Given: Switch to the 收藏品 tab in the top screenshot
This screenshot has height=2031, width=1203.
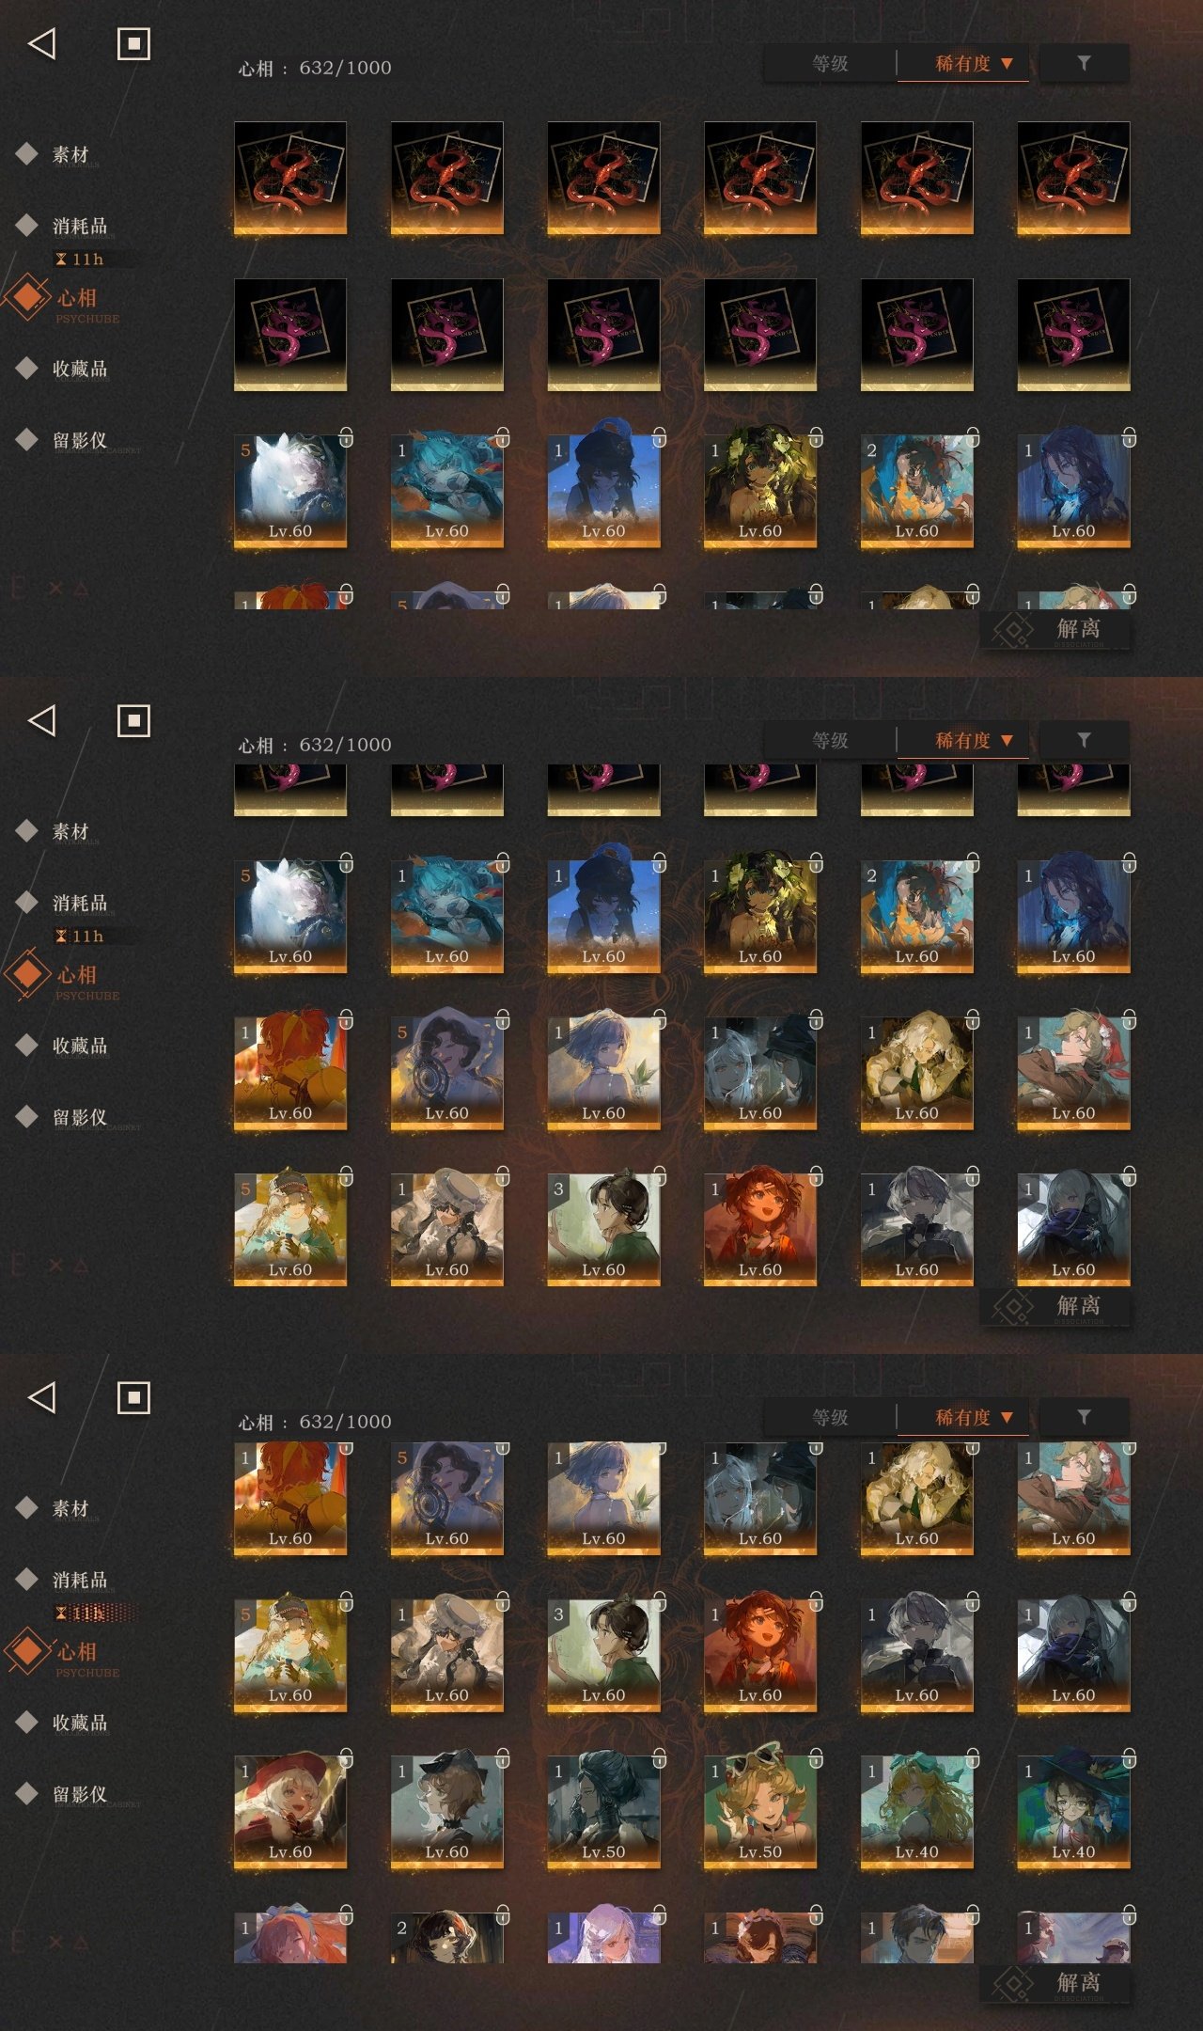Looking at the screenshot, I should coord(80,369).
